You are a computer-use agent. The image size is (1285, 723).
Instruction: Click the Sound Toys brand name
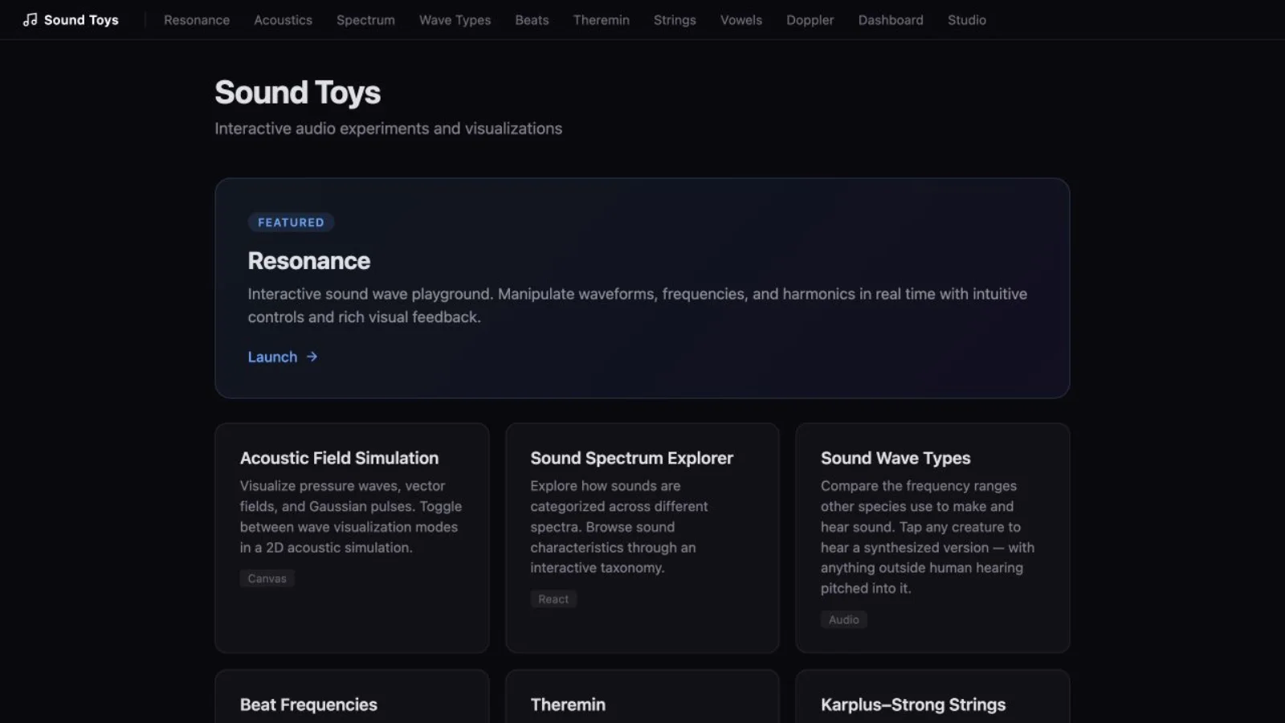click(81, 19)
